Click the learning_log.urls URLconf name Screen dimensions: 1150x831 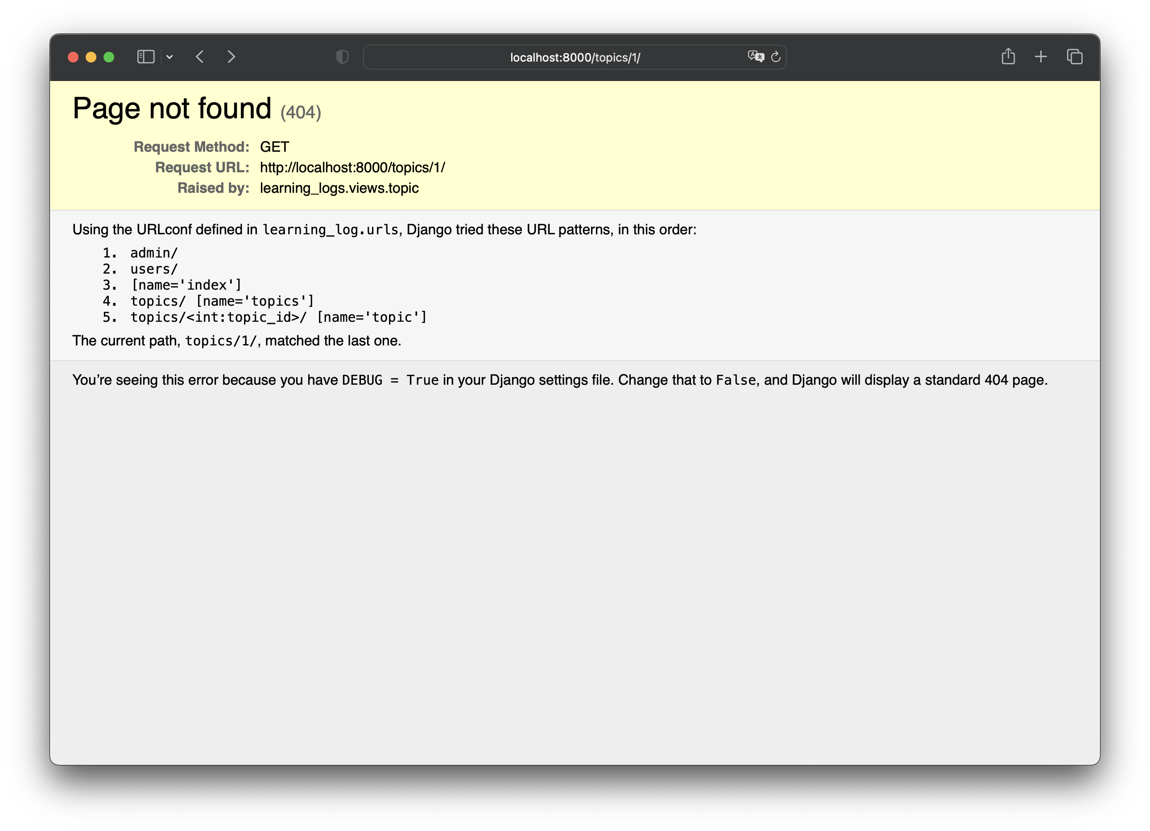pos(330,230)
